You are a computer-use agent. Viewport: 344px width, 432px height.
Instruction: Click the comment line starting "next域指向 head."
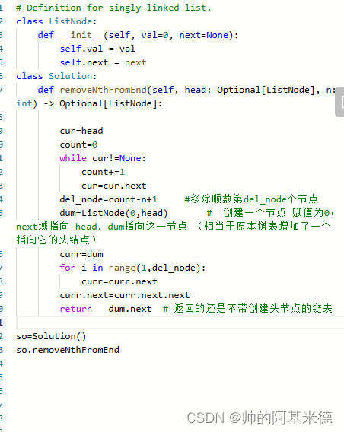click(174, 227)
